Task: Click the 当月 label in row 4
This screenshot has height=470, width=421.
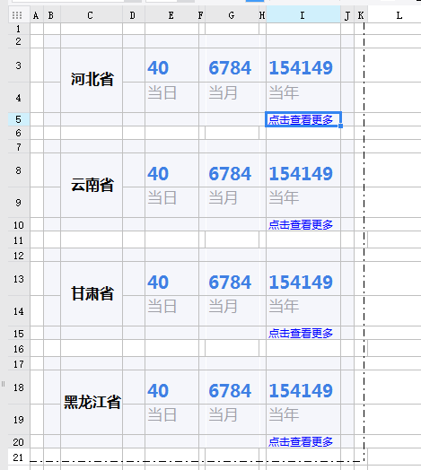Action: [x=223, y=92]
